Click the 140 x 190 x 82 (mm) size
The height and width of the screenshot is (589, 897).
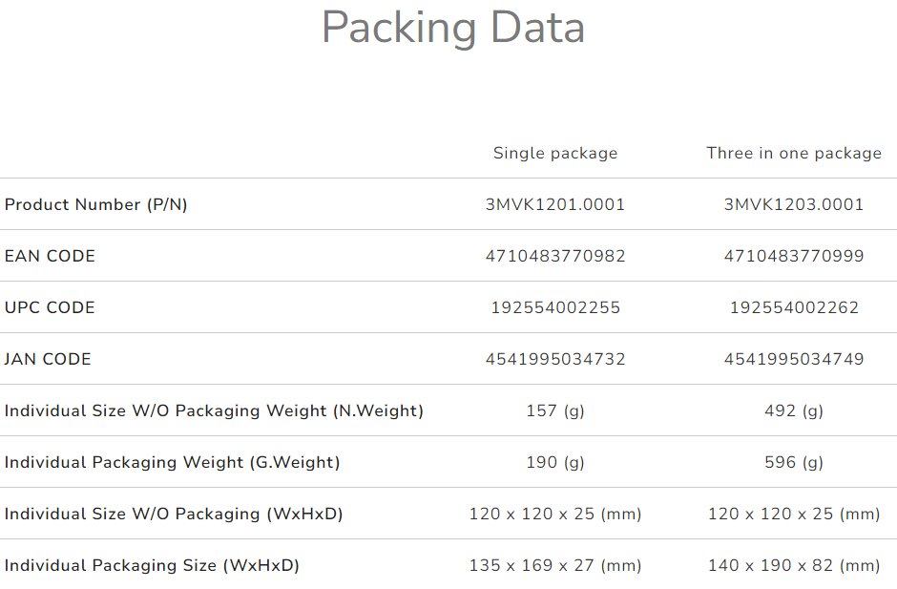[x=794, y=565]
